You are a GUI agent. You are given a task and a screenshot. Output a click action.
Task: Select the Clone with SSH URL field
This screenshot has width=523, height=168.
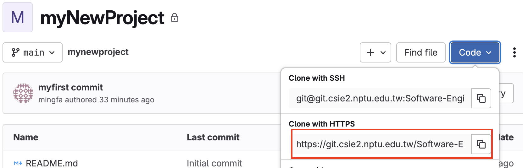click(x=380, y=98)
